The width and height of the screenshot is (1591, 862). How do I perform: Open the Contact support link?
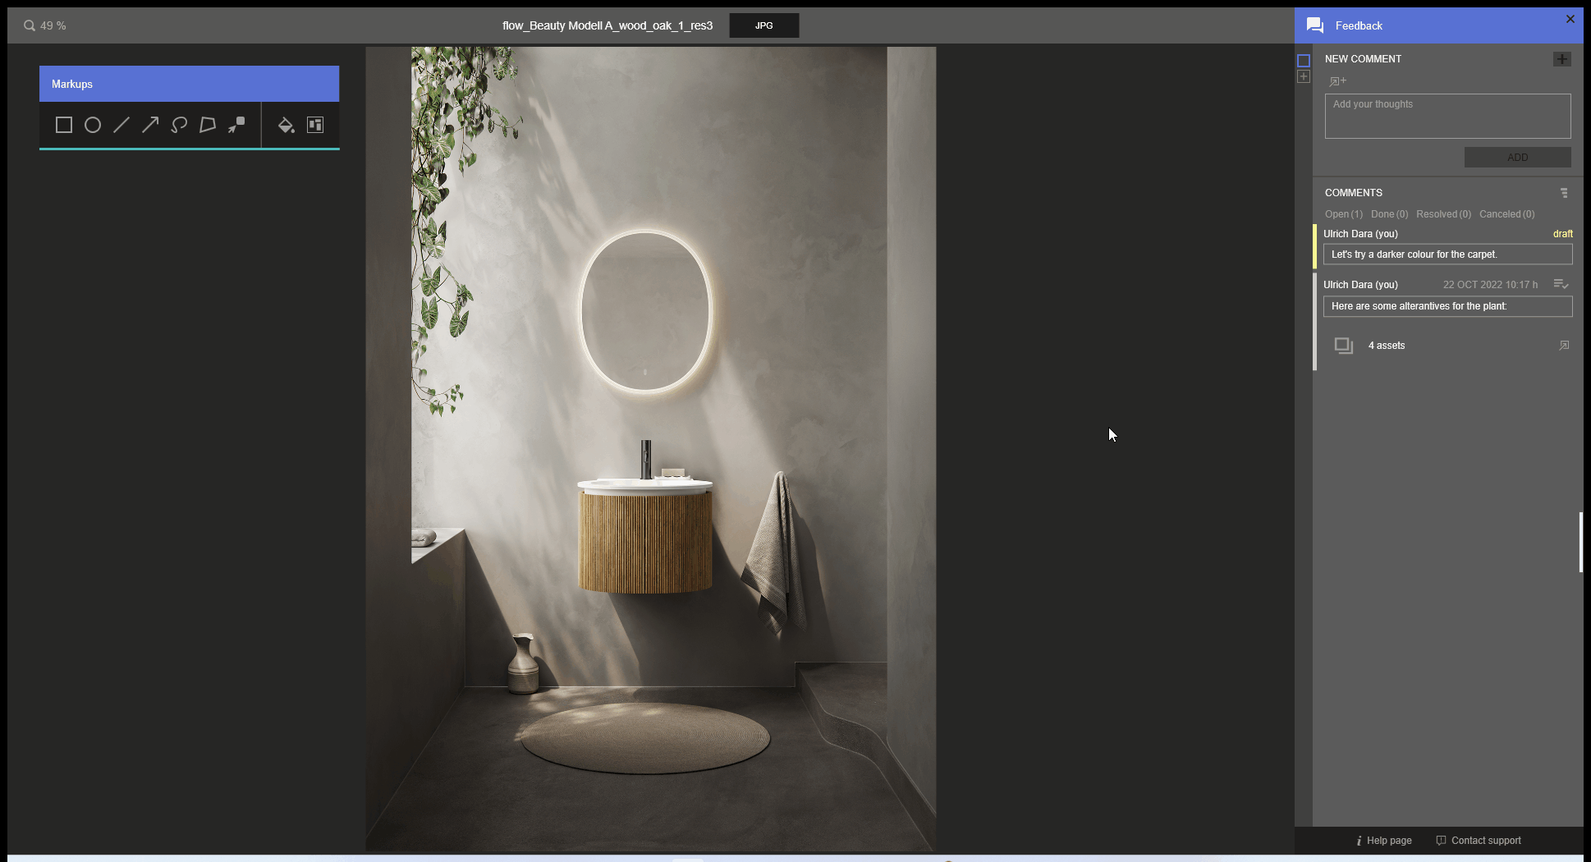1486,841
